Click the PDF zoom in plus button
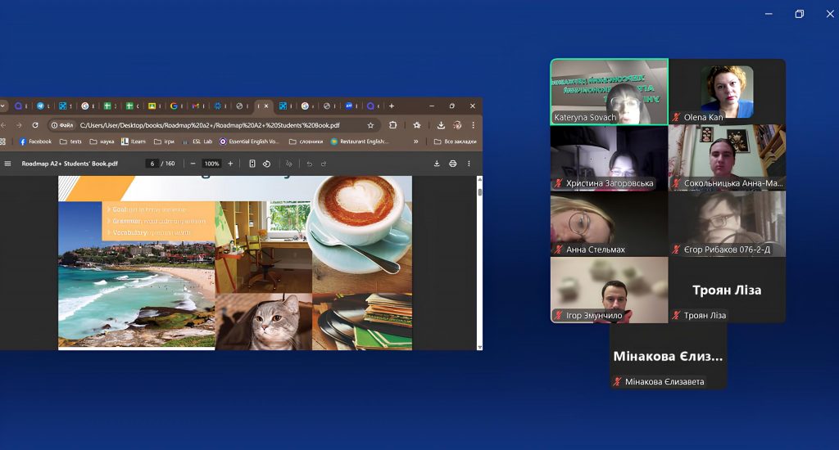 pyautogui.click(x=230, y=164)
